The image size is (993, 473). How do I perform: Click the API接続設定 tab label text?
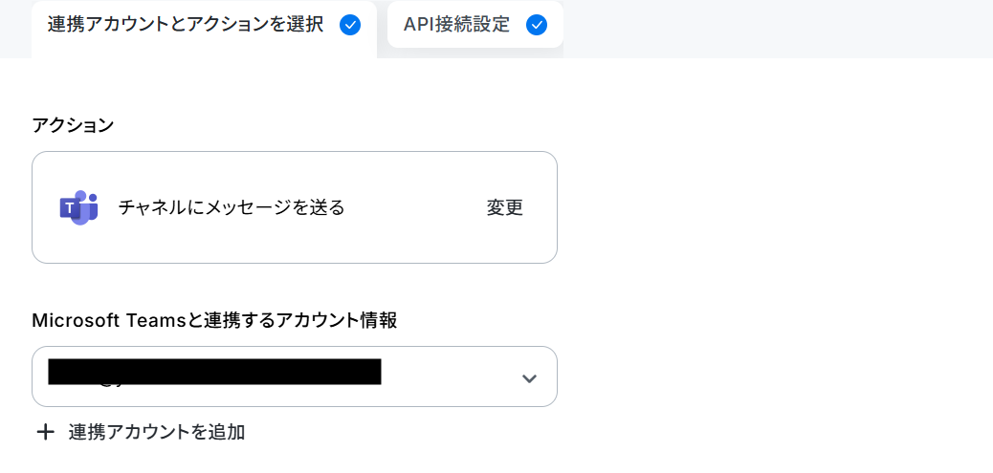click(456, 25)
